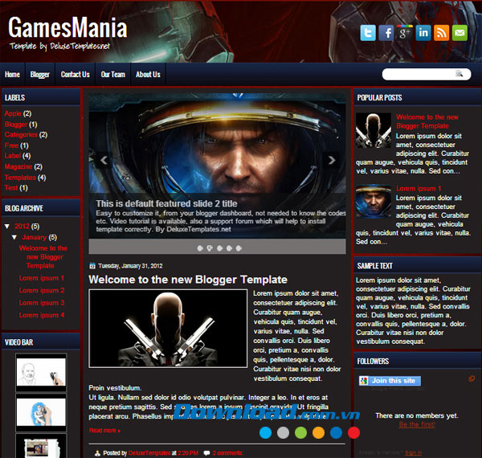Select the third slider pagination dot

tap(219, 248)
